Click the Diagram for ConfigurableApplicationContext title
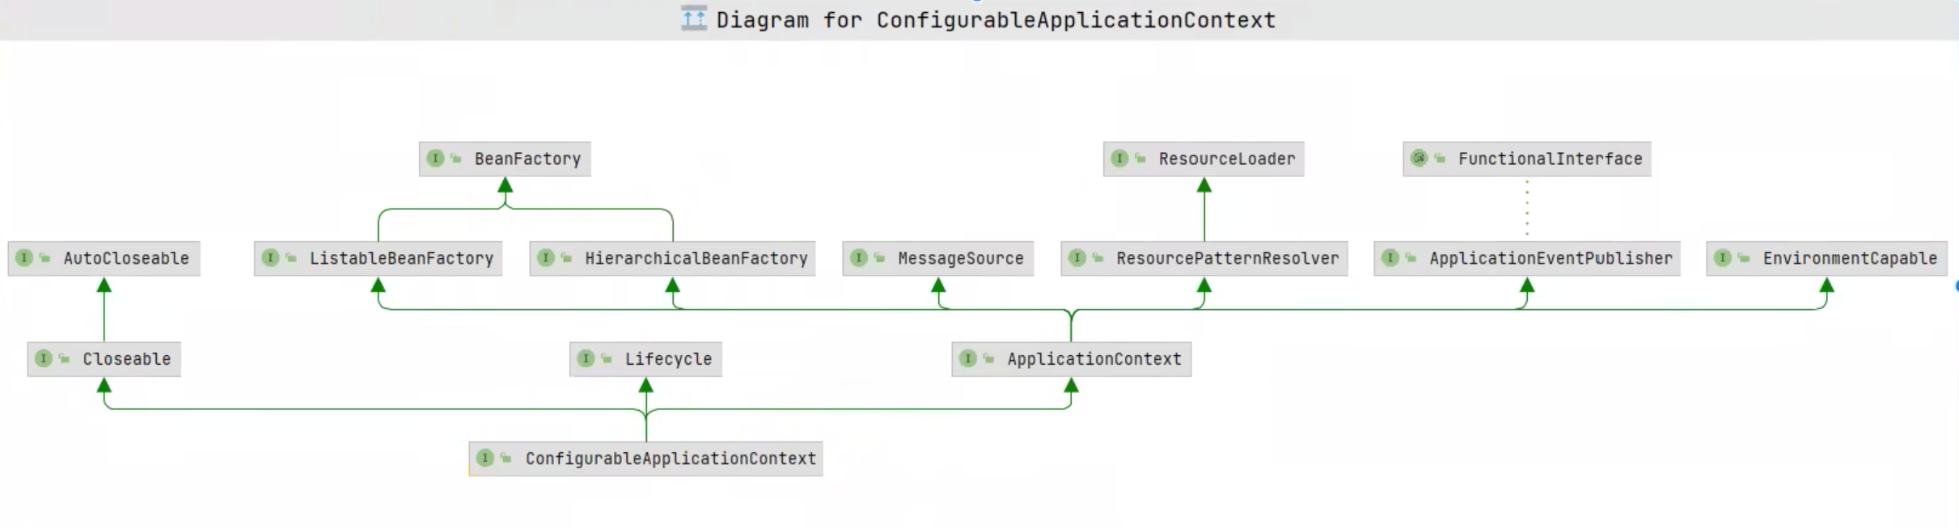Viewport: 1959px width, 529px height. [x=995, y=20]
